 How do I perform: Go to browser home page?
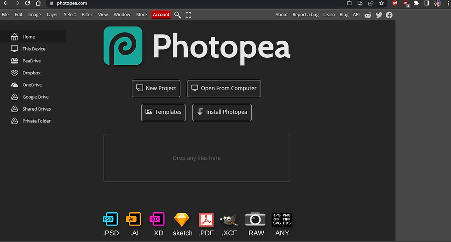click(x=38, y=3)
